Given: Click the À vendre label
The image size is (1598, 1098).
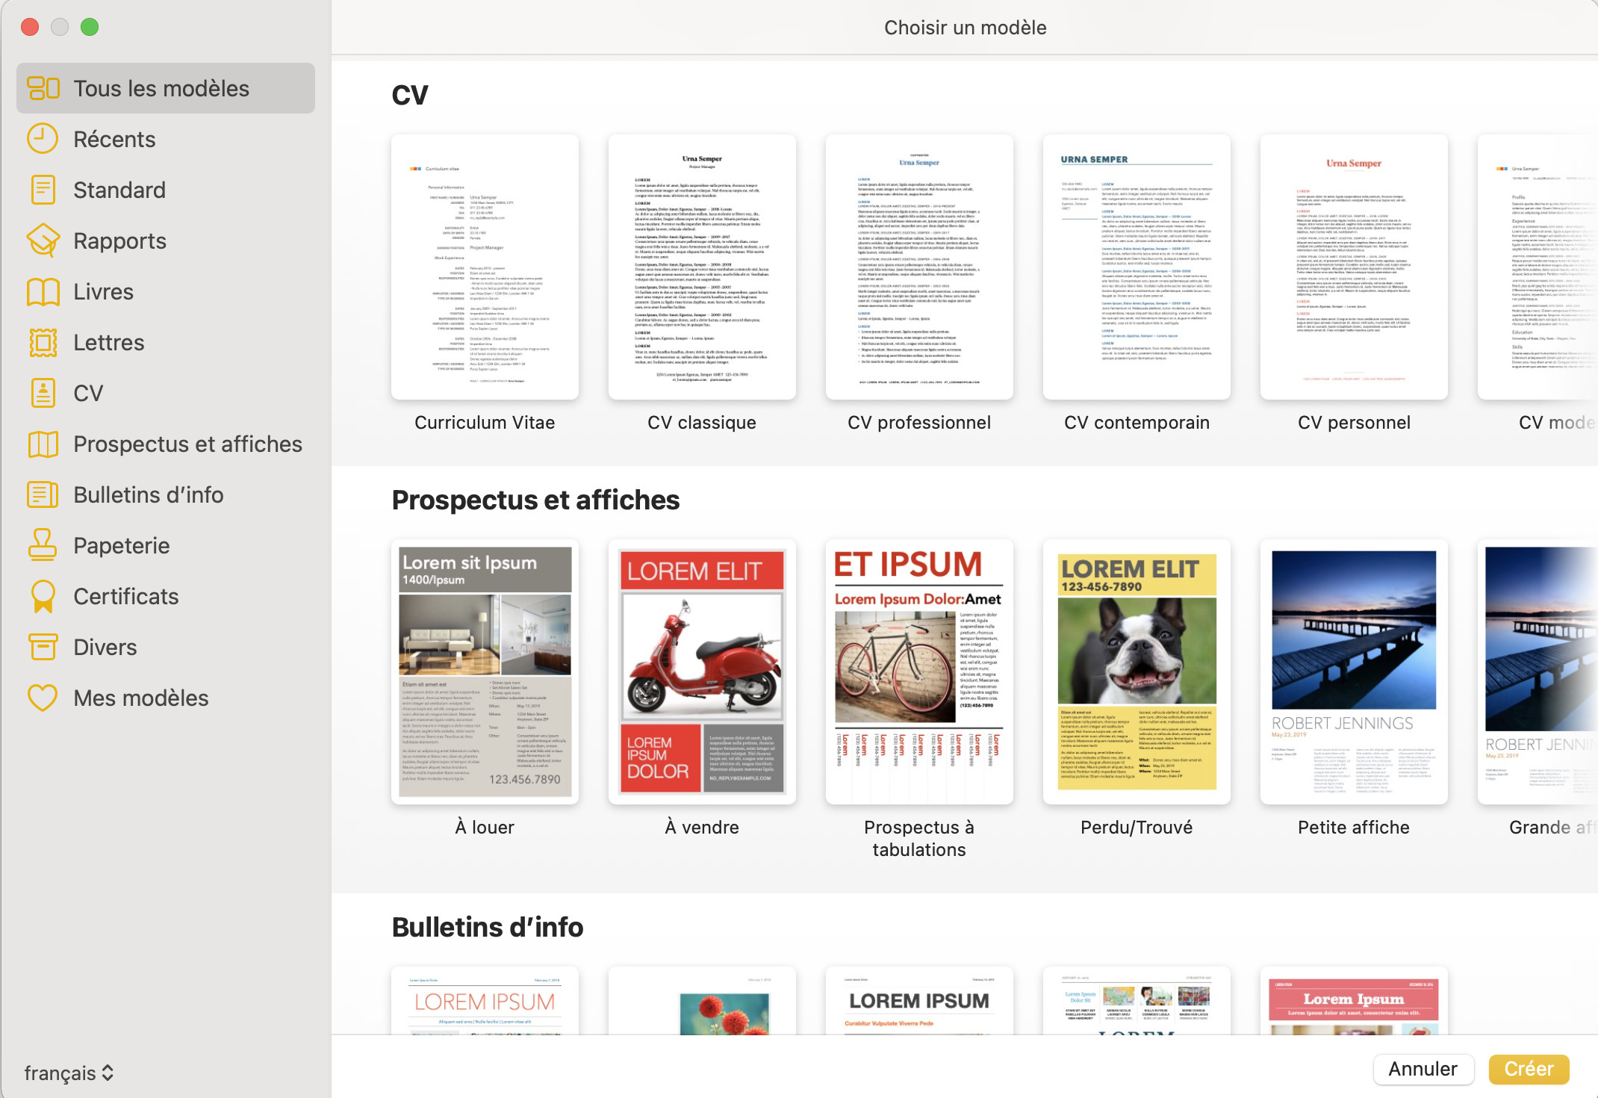Looking at the screenshot, I should click(x=702, y=828).
